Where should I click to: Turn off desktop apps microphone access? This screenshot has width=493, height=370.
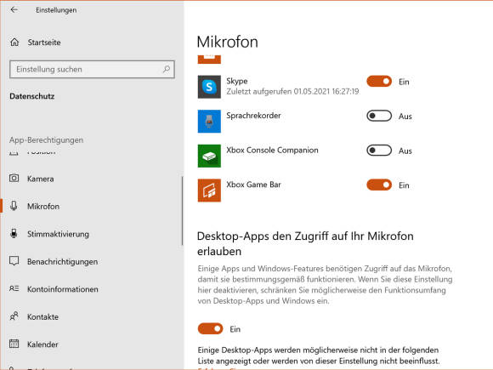(210, 329)
